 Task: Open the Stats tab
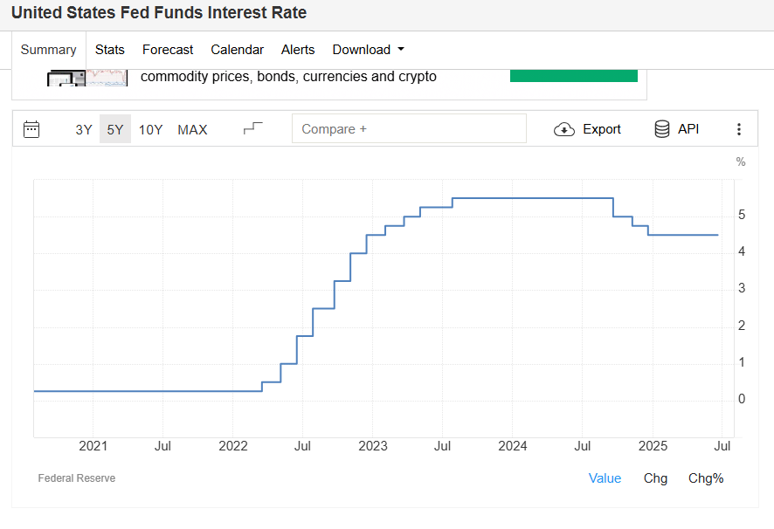[x=110, y=50]
